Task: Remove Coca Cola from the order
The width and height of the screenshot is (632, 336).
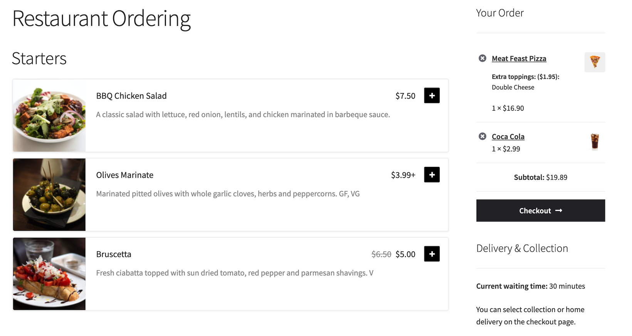Action: [x=482, y=136]
